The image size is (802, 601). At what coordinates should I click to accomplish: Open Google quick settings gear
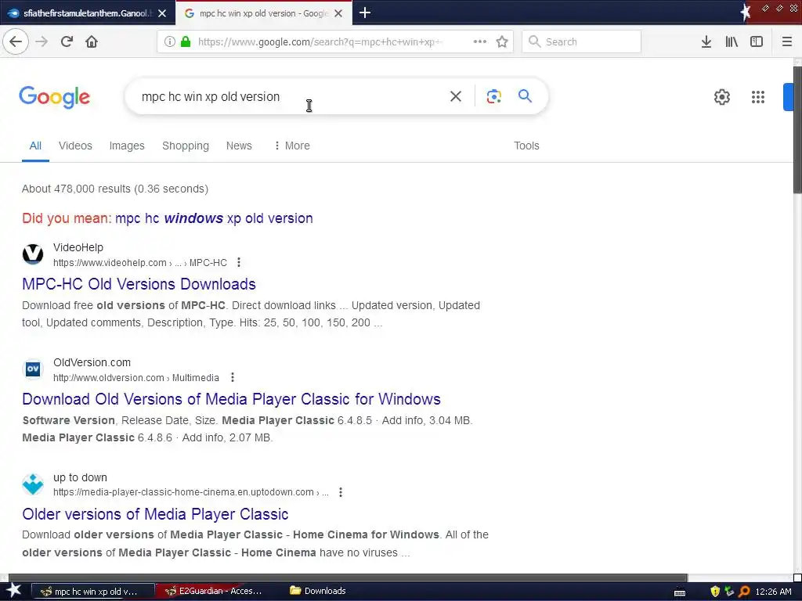point(721,97)
